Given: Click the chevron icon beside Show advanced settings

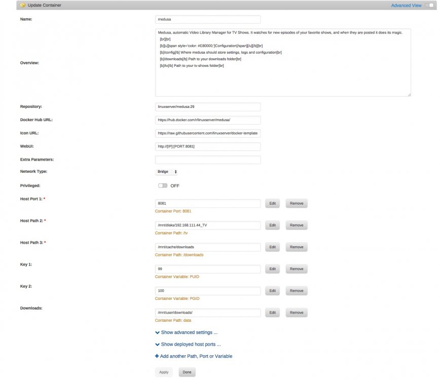Looking at the screenshot, I should (157, 333).
